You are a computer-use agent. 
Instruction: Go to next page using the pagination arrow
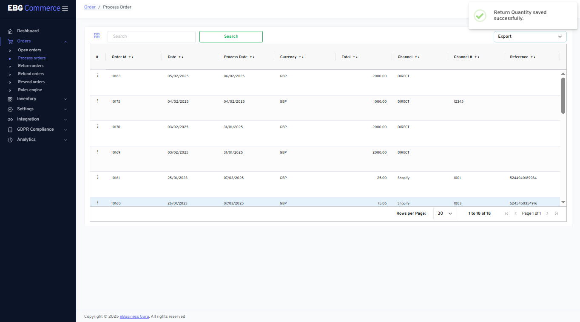coord(547,213)
